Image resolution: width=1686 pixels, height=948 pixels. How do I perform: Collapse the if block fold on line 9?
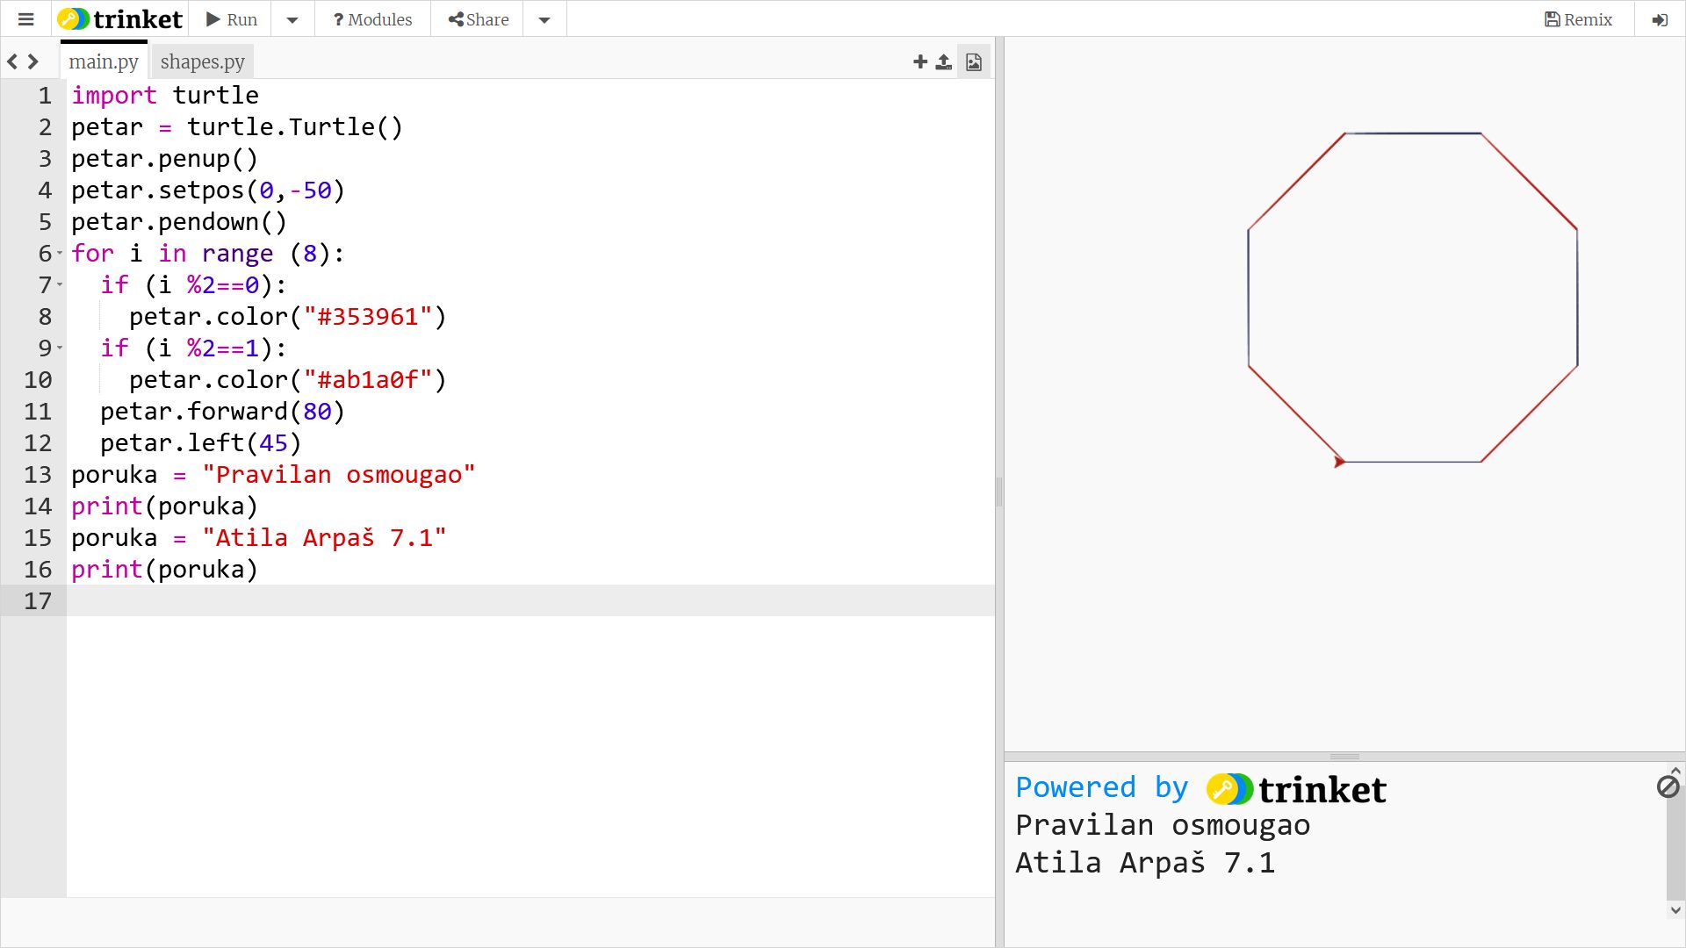(60, 348)
